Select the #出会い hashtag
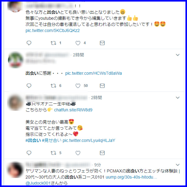The width and height of the screenshot is (187, 187). 33,140
